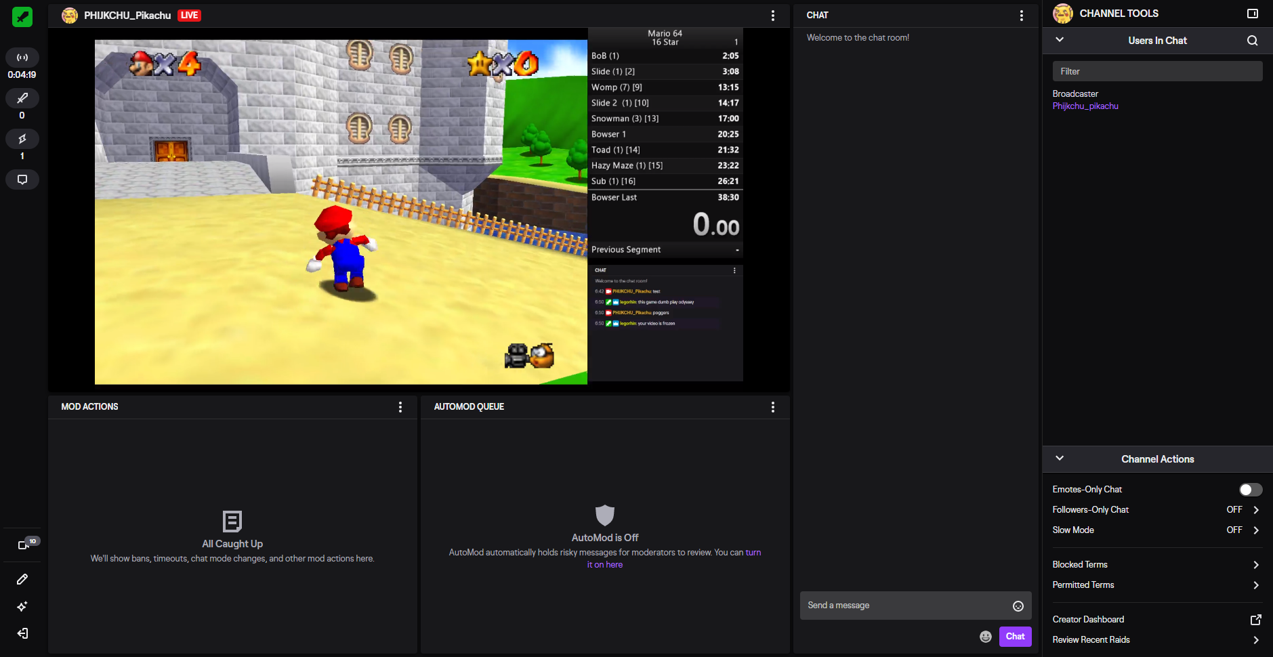Open the sidebar icon with the 10 badge
1273x657 pixels.
pyautogui.click(x=24, y=545)
